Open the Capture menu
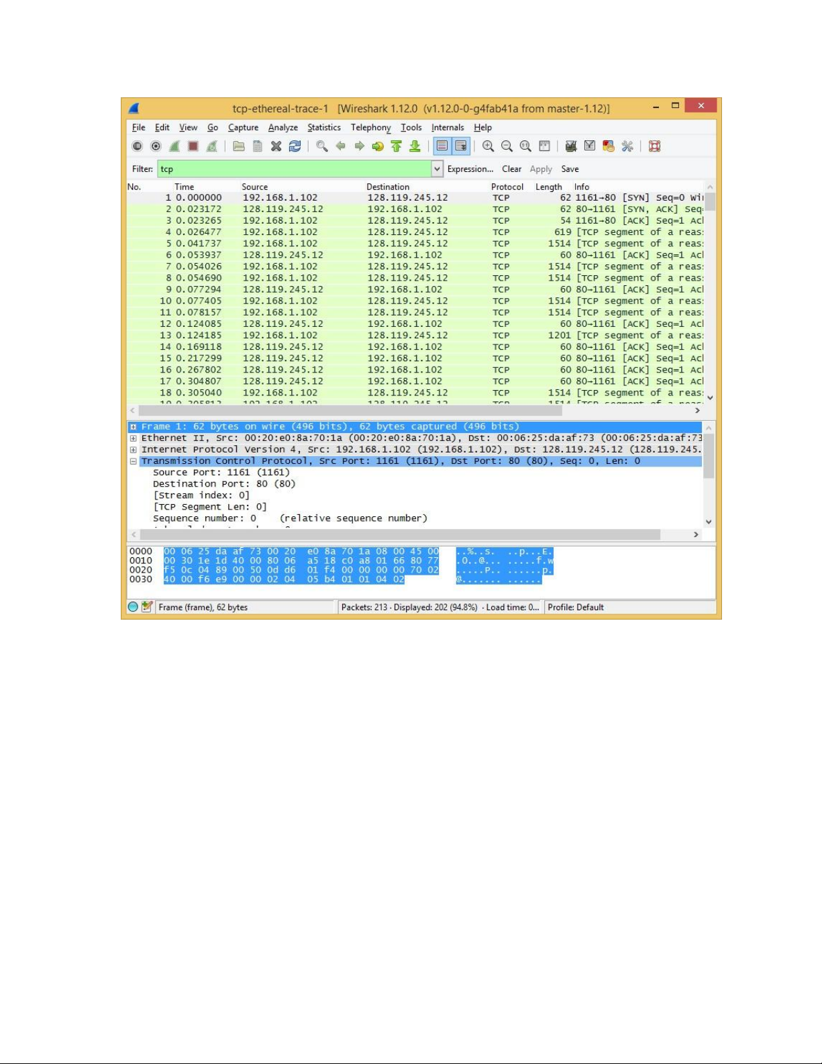Viewport: 822px width, 1064px height. 243,128
